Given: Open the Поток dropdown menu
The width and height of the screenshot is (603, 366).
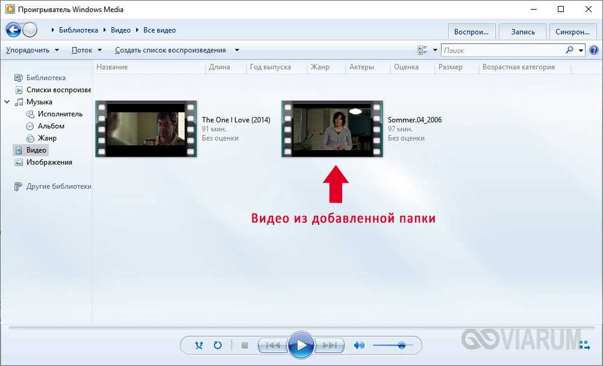Looking at the screenshot, I should [x=87, y=50].
